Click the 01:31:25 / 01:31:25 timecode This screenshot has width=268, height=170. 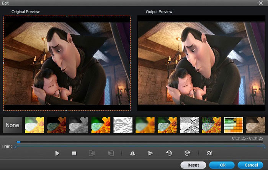point(247,138)
